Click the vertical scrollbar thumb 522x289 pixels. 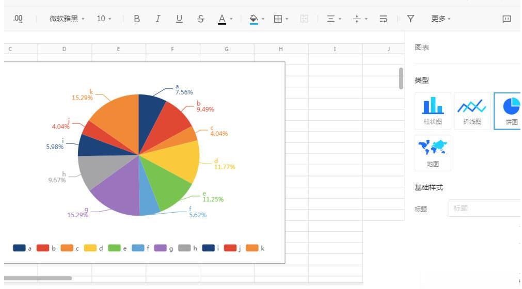(x=401, y=78)
